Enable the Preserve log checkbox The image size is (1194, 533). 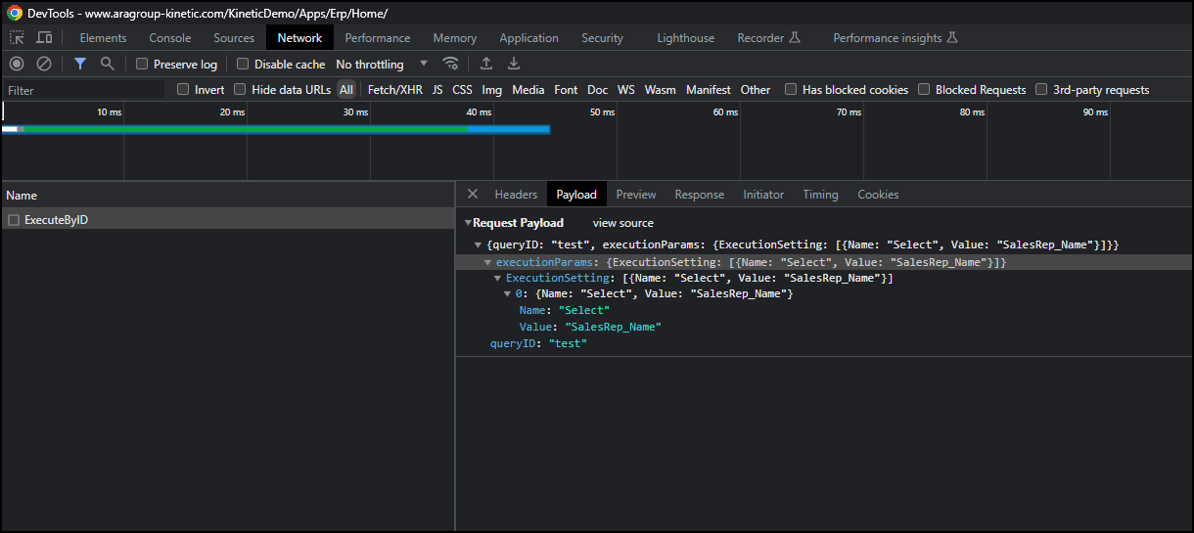pos(143,65)
